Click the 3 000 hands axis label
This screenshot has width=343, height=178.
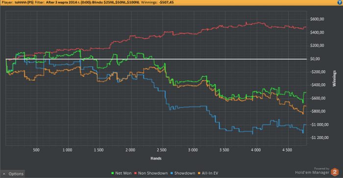[193, 150]
